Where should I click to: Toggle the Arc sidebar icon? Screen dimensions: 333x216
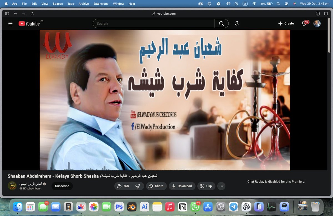(7, 14)
